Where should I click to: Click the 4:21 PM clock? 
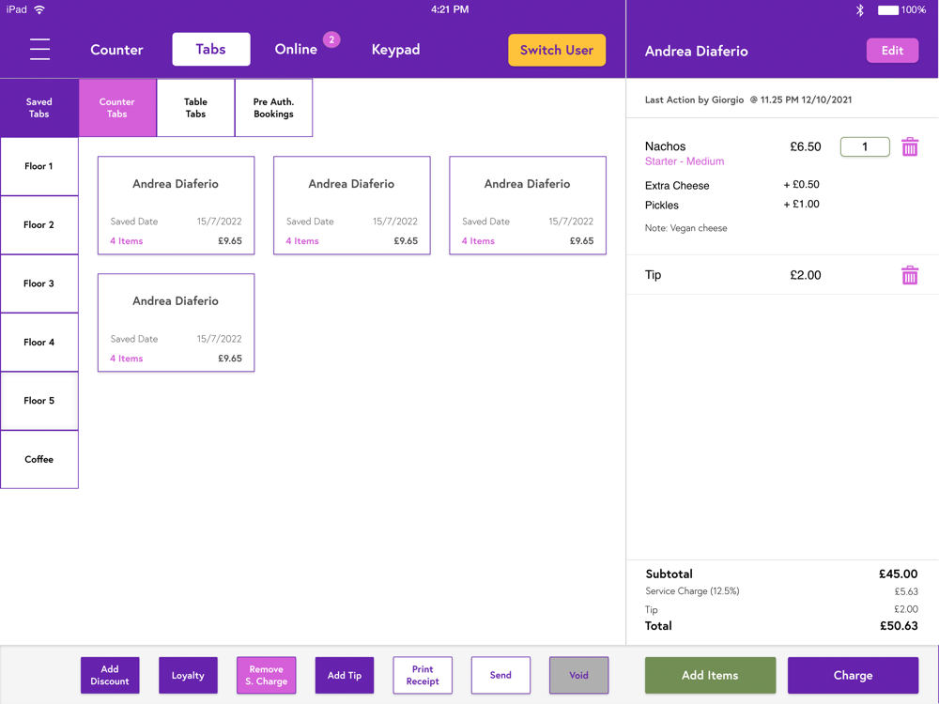pyautogui.click(x=450, y=9)
